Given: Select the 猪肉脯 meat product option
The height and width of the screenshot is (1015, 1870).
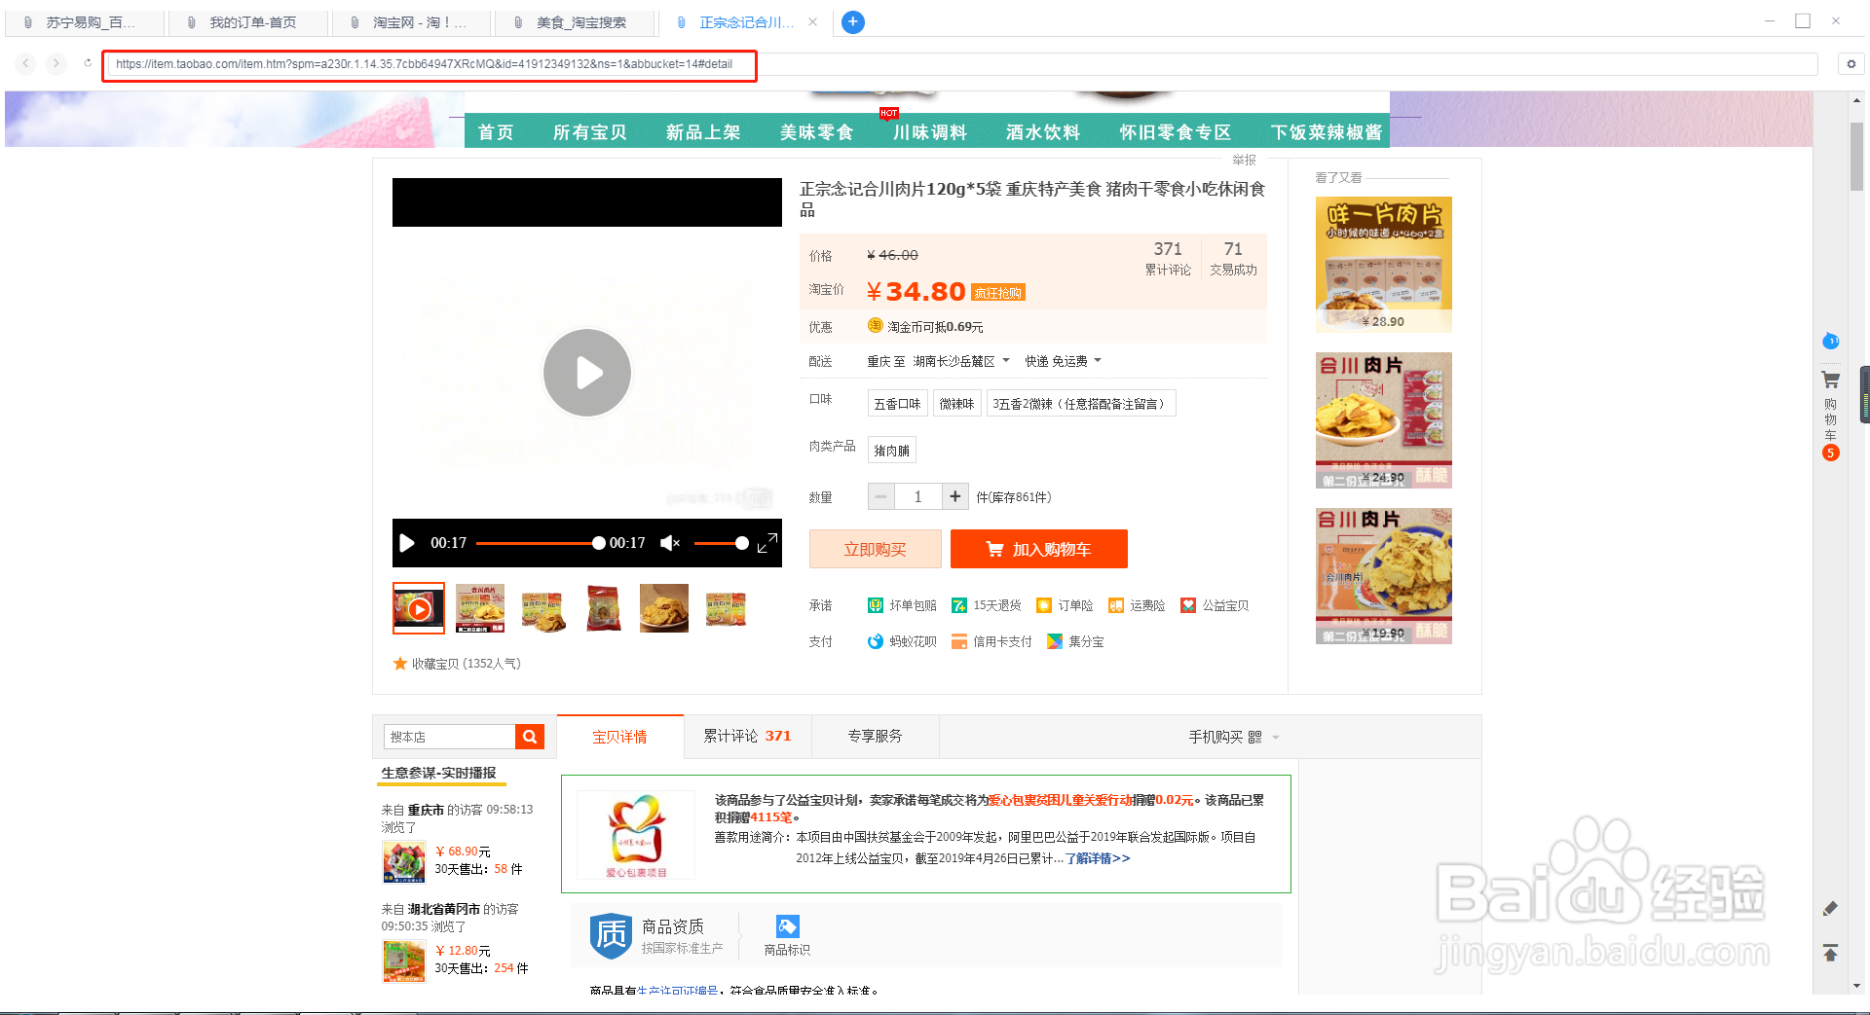Looking at the screenshot, I should (891, 451).
